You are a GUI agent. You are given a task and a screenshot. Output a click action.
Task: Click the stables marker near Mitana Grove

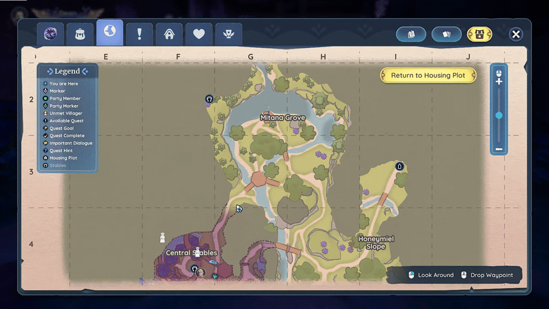209,99
